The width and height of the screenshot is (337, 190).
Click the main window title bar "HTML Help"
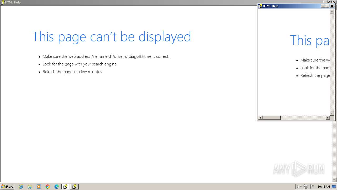[13, 2]
